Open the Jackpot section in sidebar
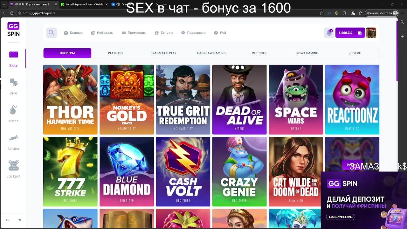This screenshot has width=407, height=229. click(13, 169)
